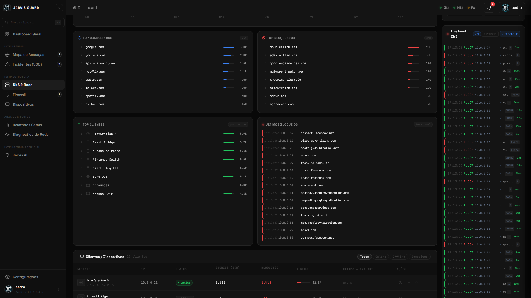Open Relatórios Gerais
531x298 pixels.
coord(27,125)
